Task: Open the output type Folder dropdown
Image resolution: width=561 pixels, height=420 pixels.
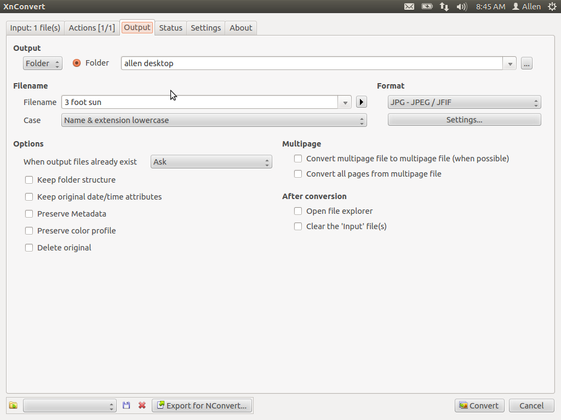Action: point(43,63)
